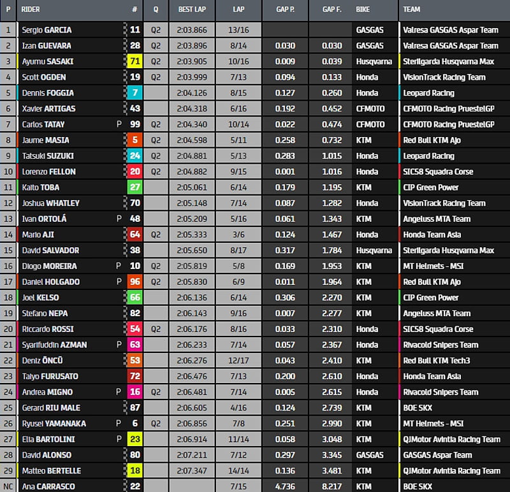
Task: Click the pit indicator P beside Andrea Migno
Action: pyautogui.click(x=118, y=392)
